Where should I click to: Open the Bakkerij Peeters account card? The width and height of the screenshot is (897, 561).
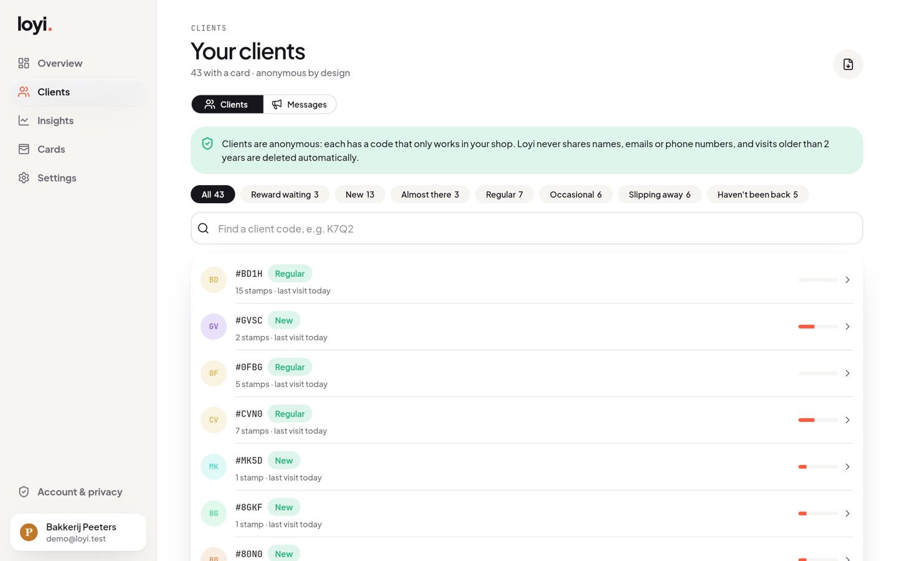point(78,532)
